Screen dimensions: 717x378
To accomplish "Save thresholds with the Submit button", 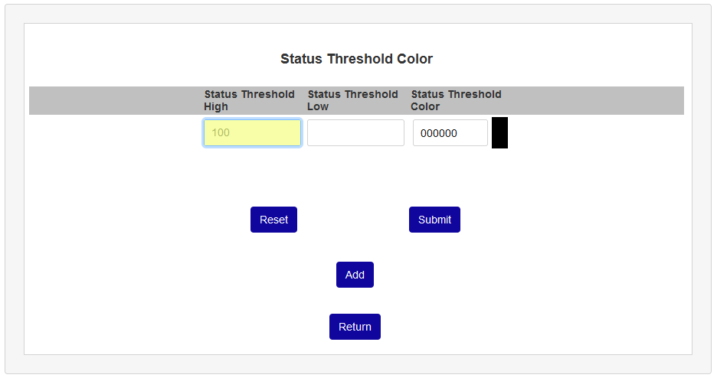I will [x=434, y=220].
